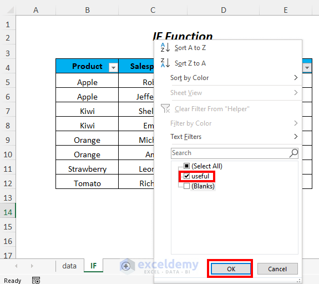Click the Sort A to Z icon
This screenshot has width=319, height=284.
click(165, 47)
